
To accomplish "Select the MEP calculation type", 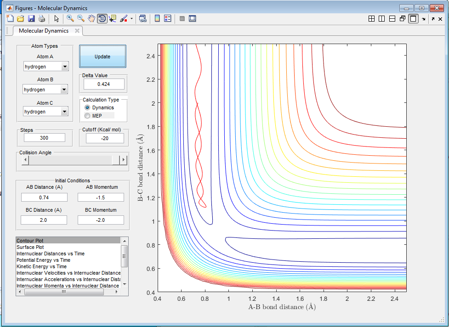I will click(x=87, y=116).
